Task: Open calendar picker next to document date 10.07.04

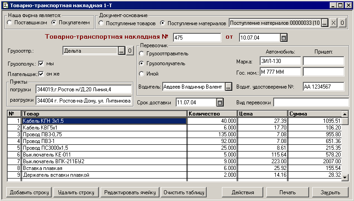Action: [284, 37]
